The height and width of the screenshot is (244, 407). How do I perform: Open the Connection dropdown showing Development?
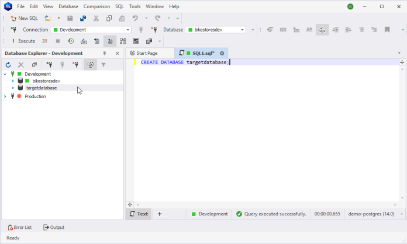(x=91, y=30)
